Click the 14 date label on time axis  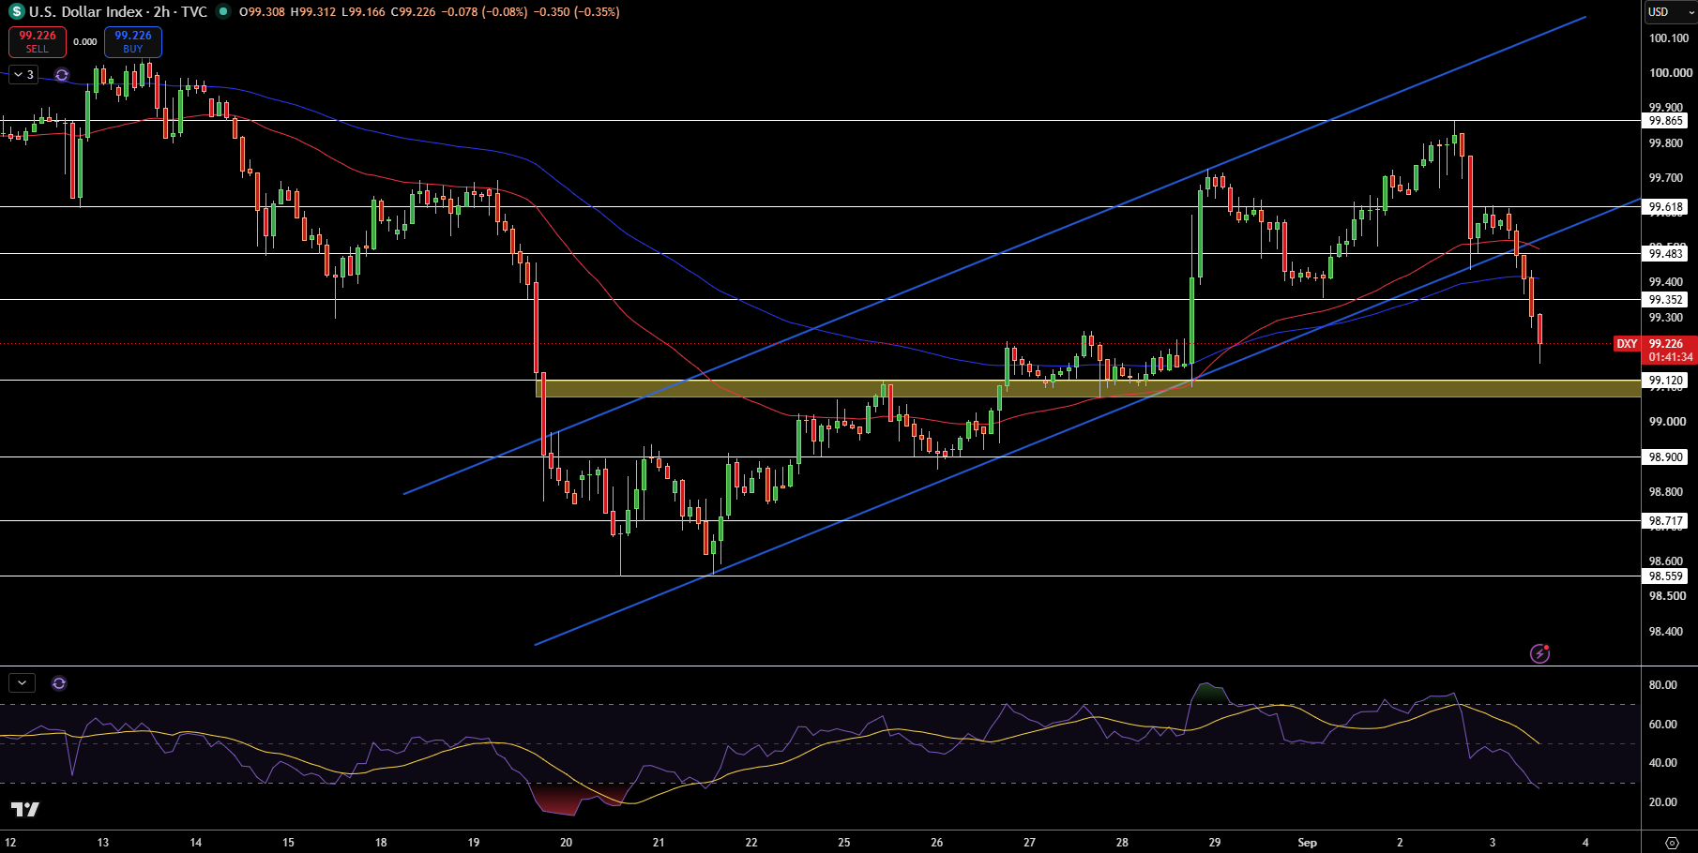[195, 843]
